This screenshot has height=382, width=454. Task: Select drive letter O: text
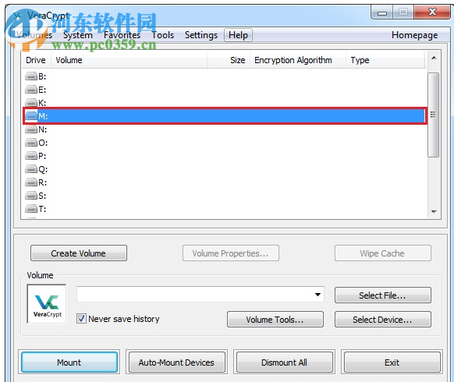click(43, 143)
